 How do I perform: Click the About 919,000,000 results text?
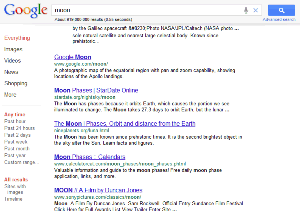(93, 19)
